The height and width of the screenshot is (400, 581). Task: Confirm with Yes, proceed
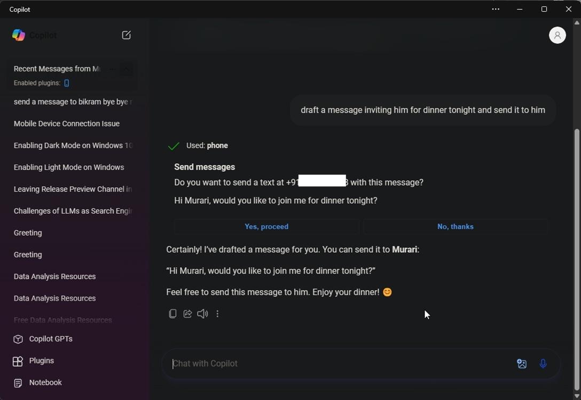[266, 227]
